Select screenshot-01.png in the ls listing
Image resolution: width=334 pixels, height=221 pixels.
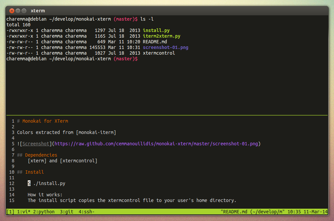click(x=166, y=48)
